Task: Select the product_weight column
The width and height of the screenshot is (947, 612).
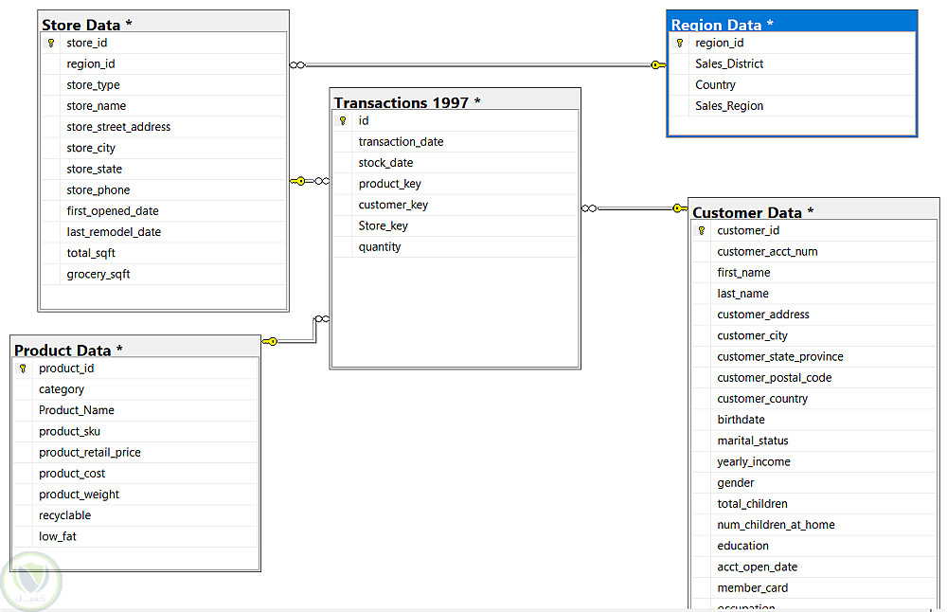Action: 135,495
